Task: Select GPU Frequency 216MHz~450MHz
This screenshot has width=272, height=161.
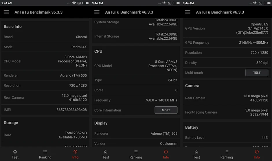Action: pyautogui.click(x=253, y=42)
